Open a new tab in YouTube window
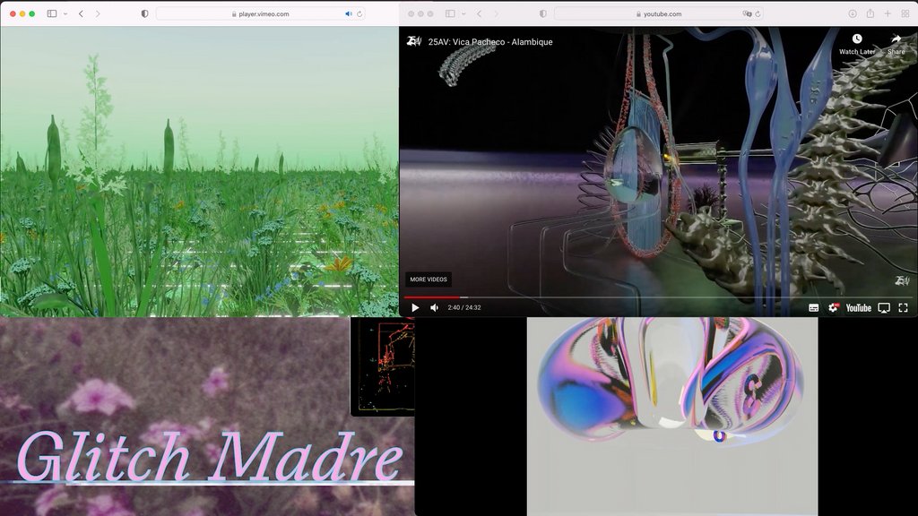 888,13
